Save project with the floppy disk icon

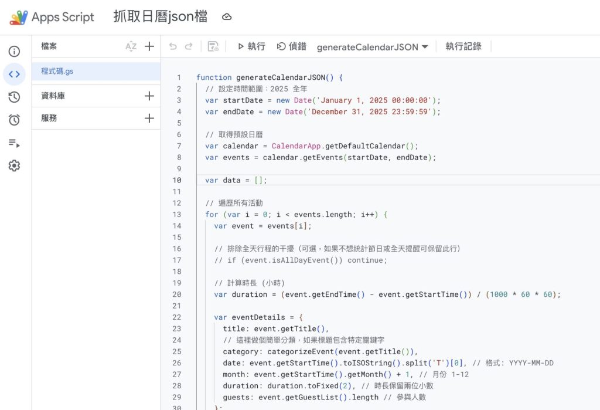[x=213, y=47]
